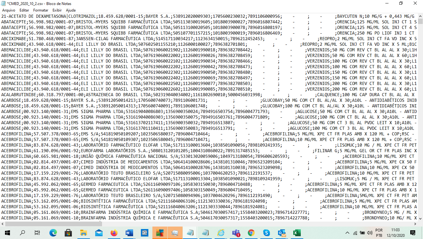423x239 pixels.
Task: Open the Formatar menu
Action: (41, 10)
